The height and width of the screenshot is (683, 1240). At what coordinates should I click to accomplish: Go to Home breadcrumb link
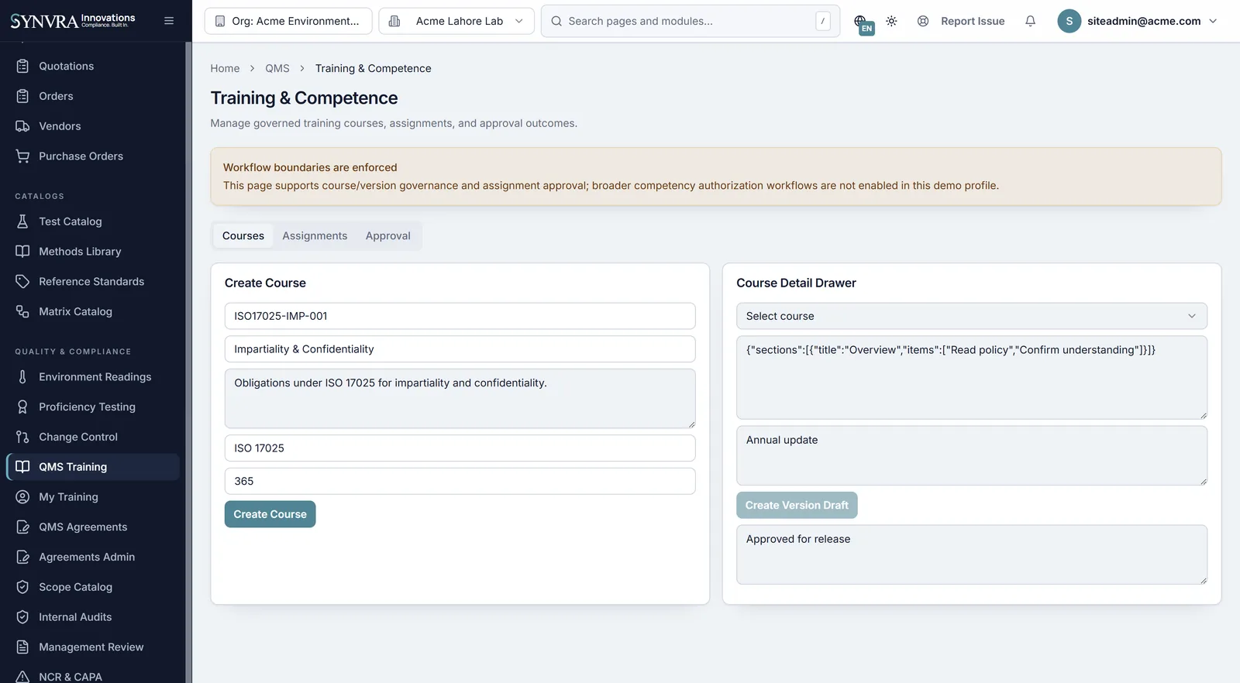(x=225, y=68)
